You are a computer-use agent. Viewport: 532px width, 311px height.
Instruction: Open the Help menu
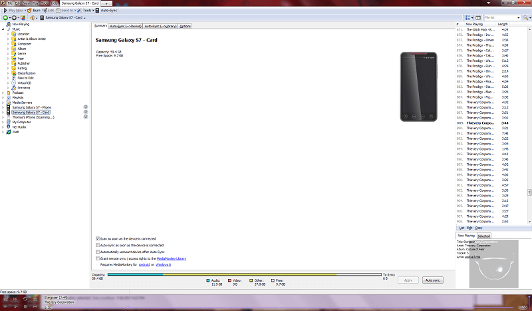(x=54, y=3)
